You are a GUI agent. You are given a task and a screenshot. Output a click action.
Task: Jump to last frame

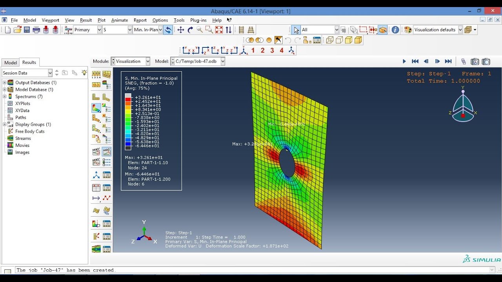[448, 61]
